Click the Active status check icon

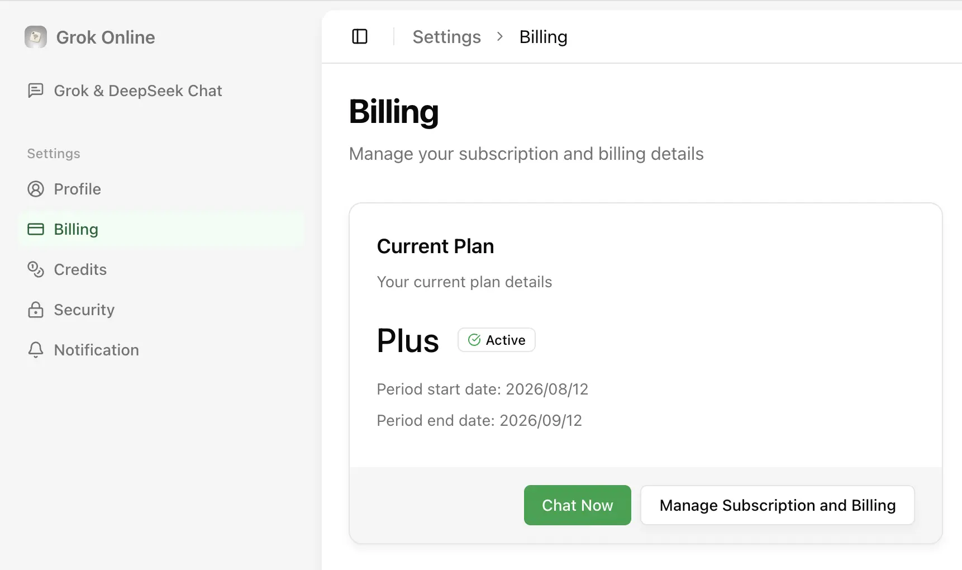[x=474, y=340]
